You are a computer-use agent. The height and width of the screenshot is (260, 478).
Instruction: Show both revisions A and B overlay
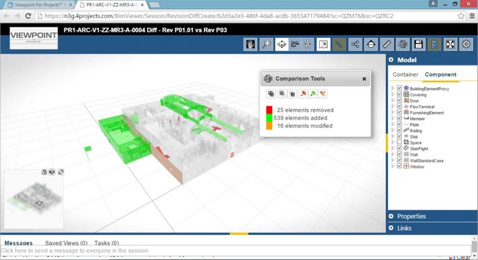point(271,94)
